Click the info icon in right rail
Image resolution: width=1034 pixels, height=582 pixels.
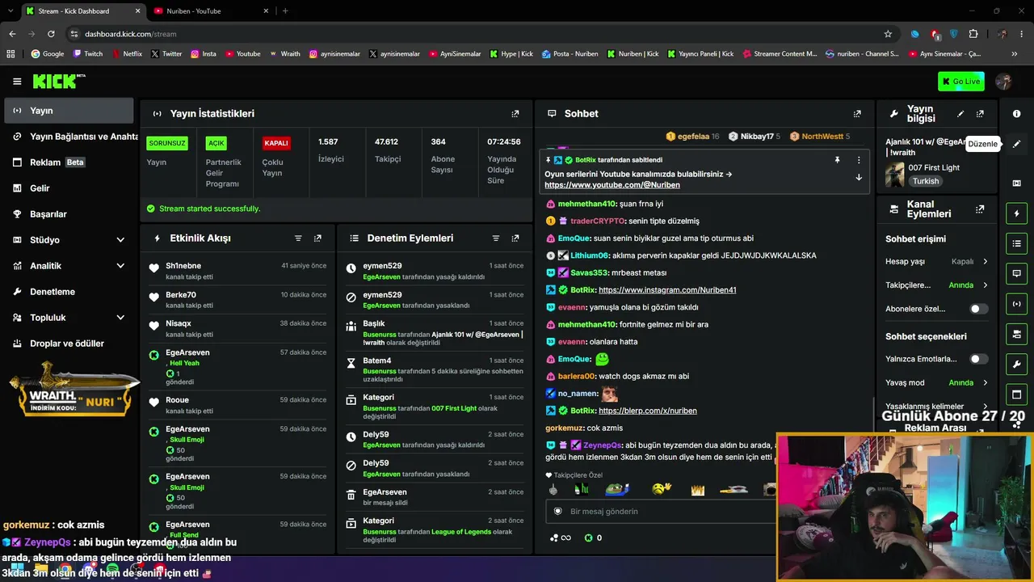point(1016,114)
